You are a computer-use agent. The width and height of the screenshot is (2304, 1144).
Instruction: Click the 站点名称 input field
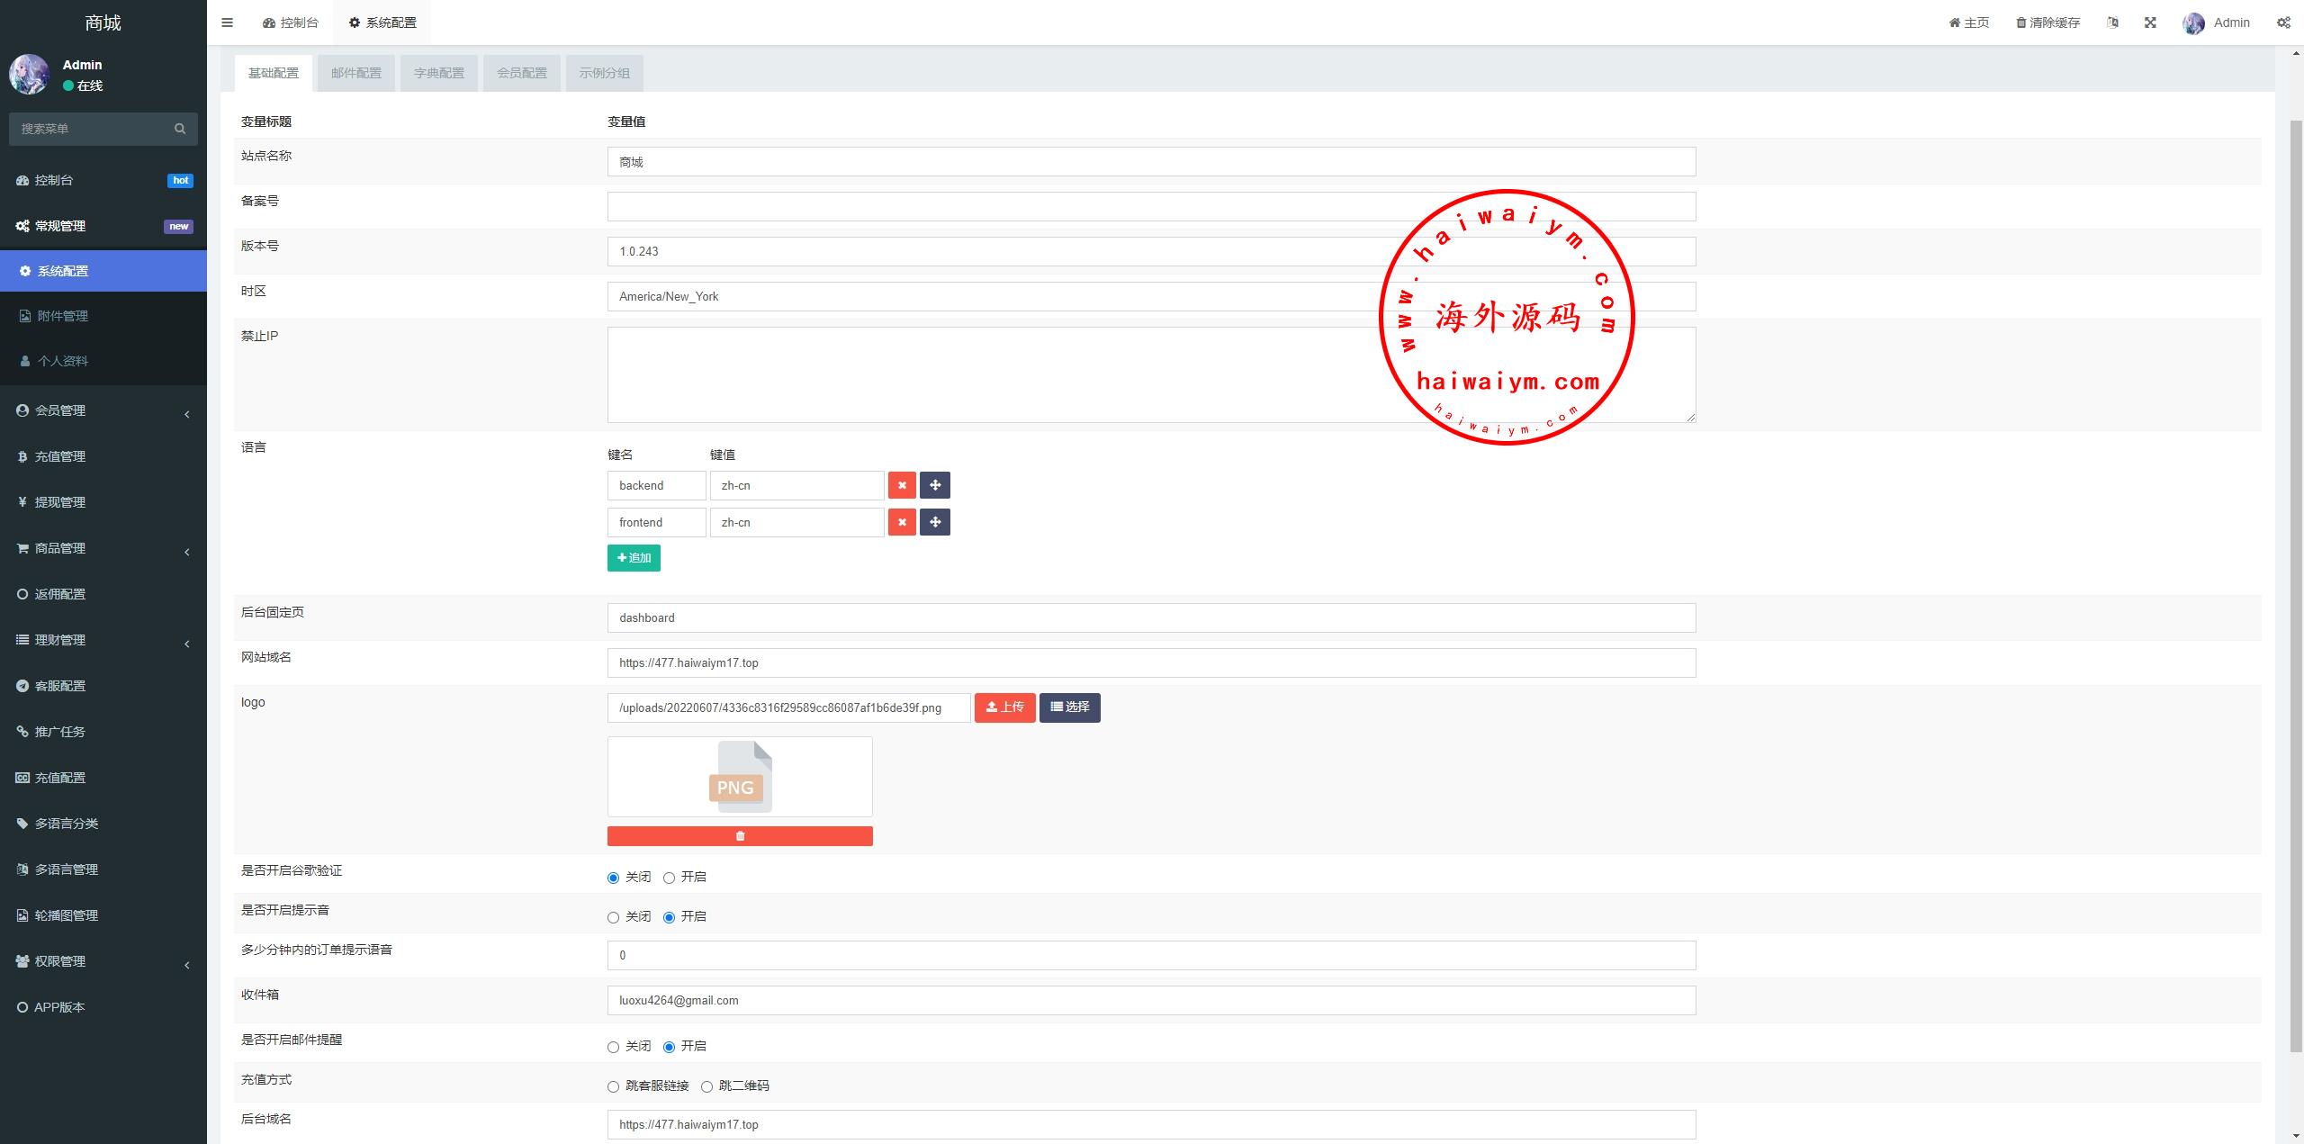pyautogui.click(x=1151, y=162)
